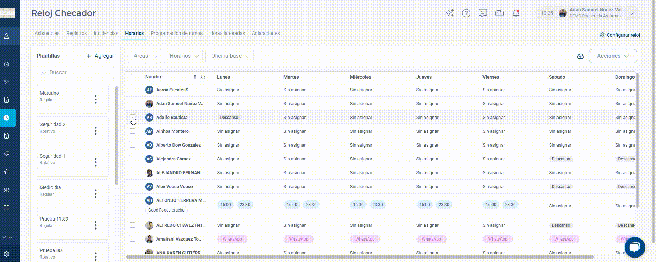This screenshot has height=262, width=656.
Task: Check the Aaron FuentesS row checkbox
Action: pyautogui.click(x=132, y=90)
